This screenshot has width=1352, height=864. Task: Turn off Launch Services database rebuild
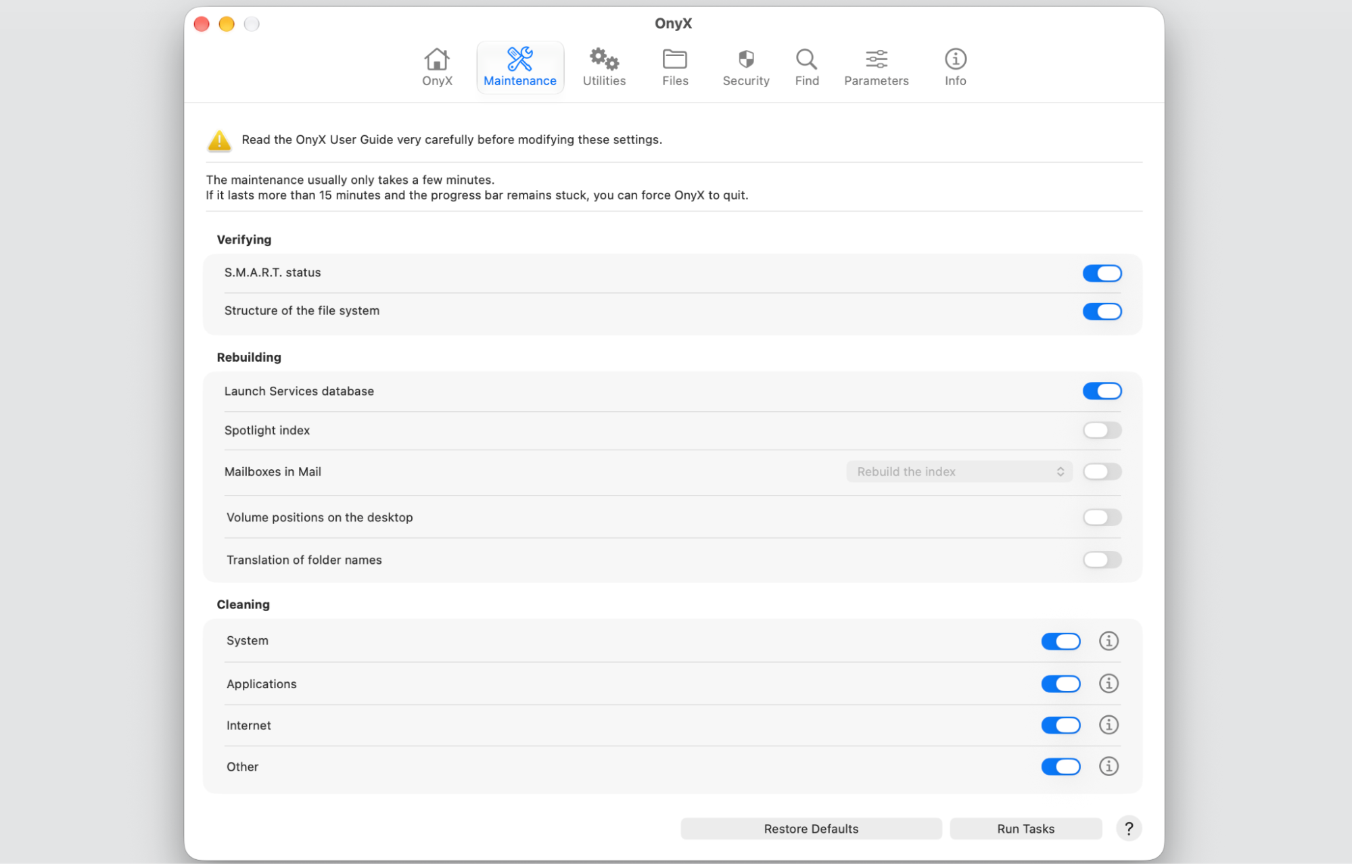tap(1102, 391)
